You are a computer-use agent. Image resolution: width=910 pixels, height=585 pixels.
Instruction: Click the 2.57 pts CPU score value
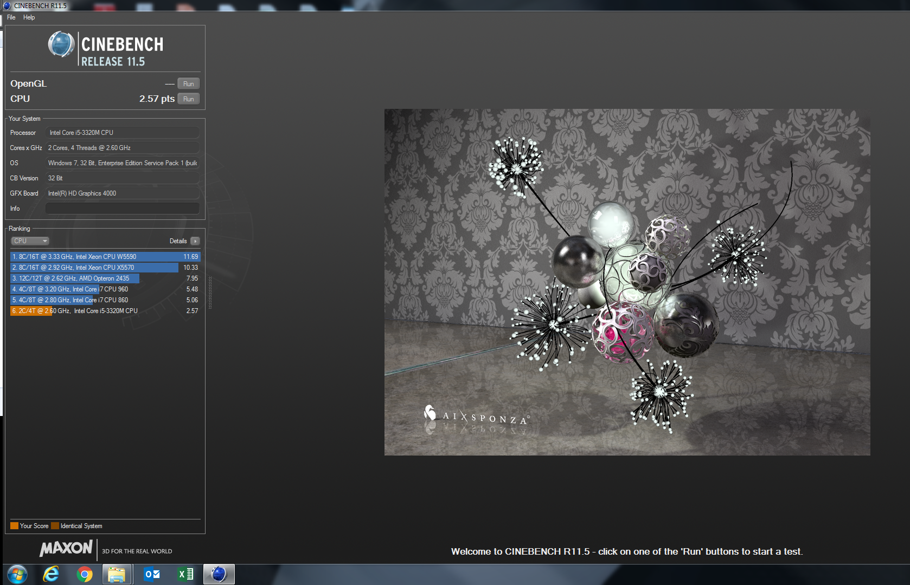pos(157,99)
